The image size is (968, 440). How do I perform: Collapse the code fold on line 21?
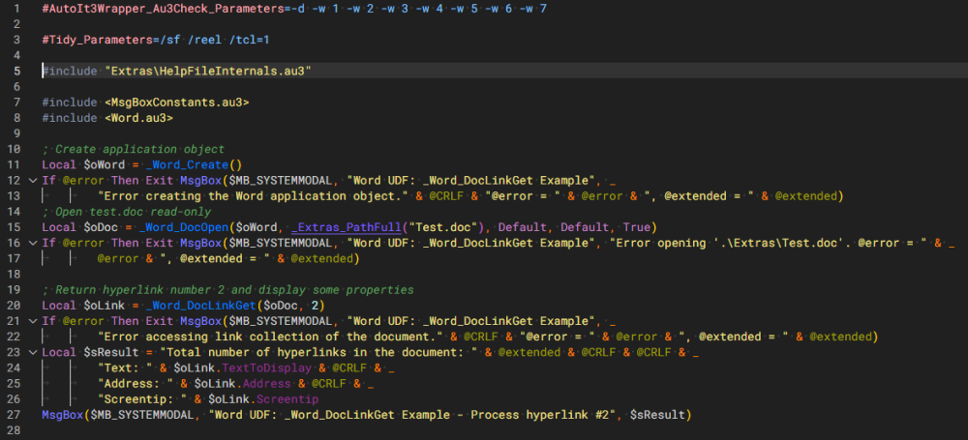[x=32, y=321]
